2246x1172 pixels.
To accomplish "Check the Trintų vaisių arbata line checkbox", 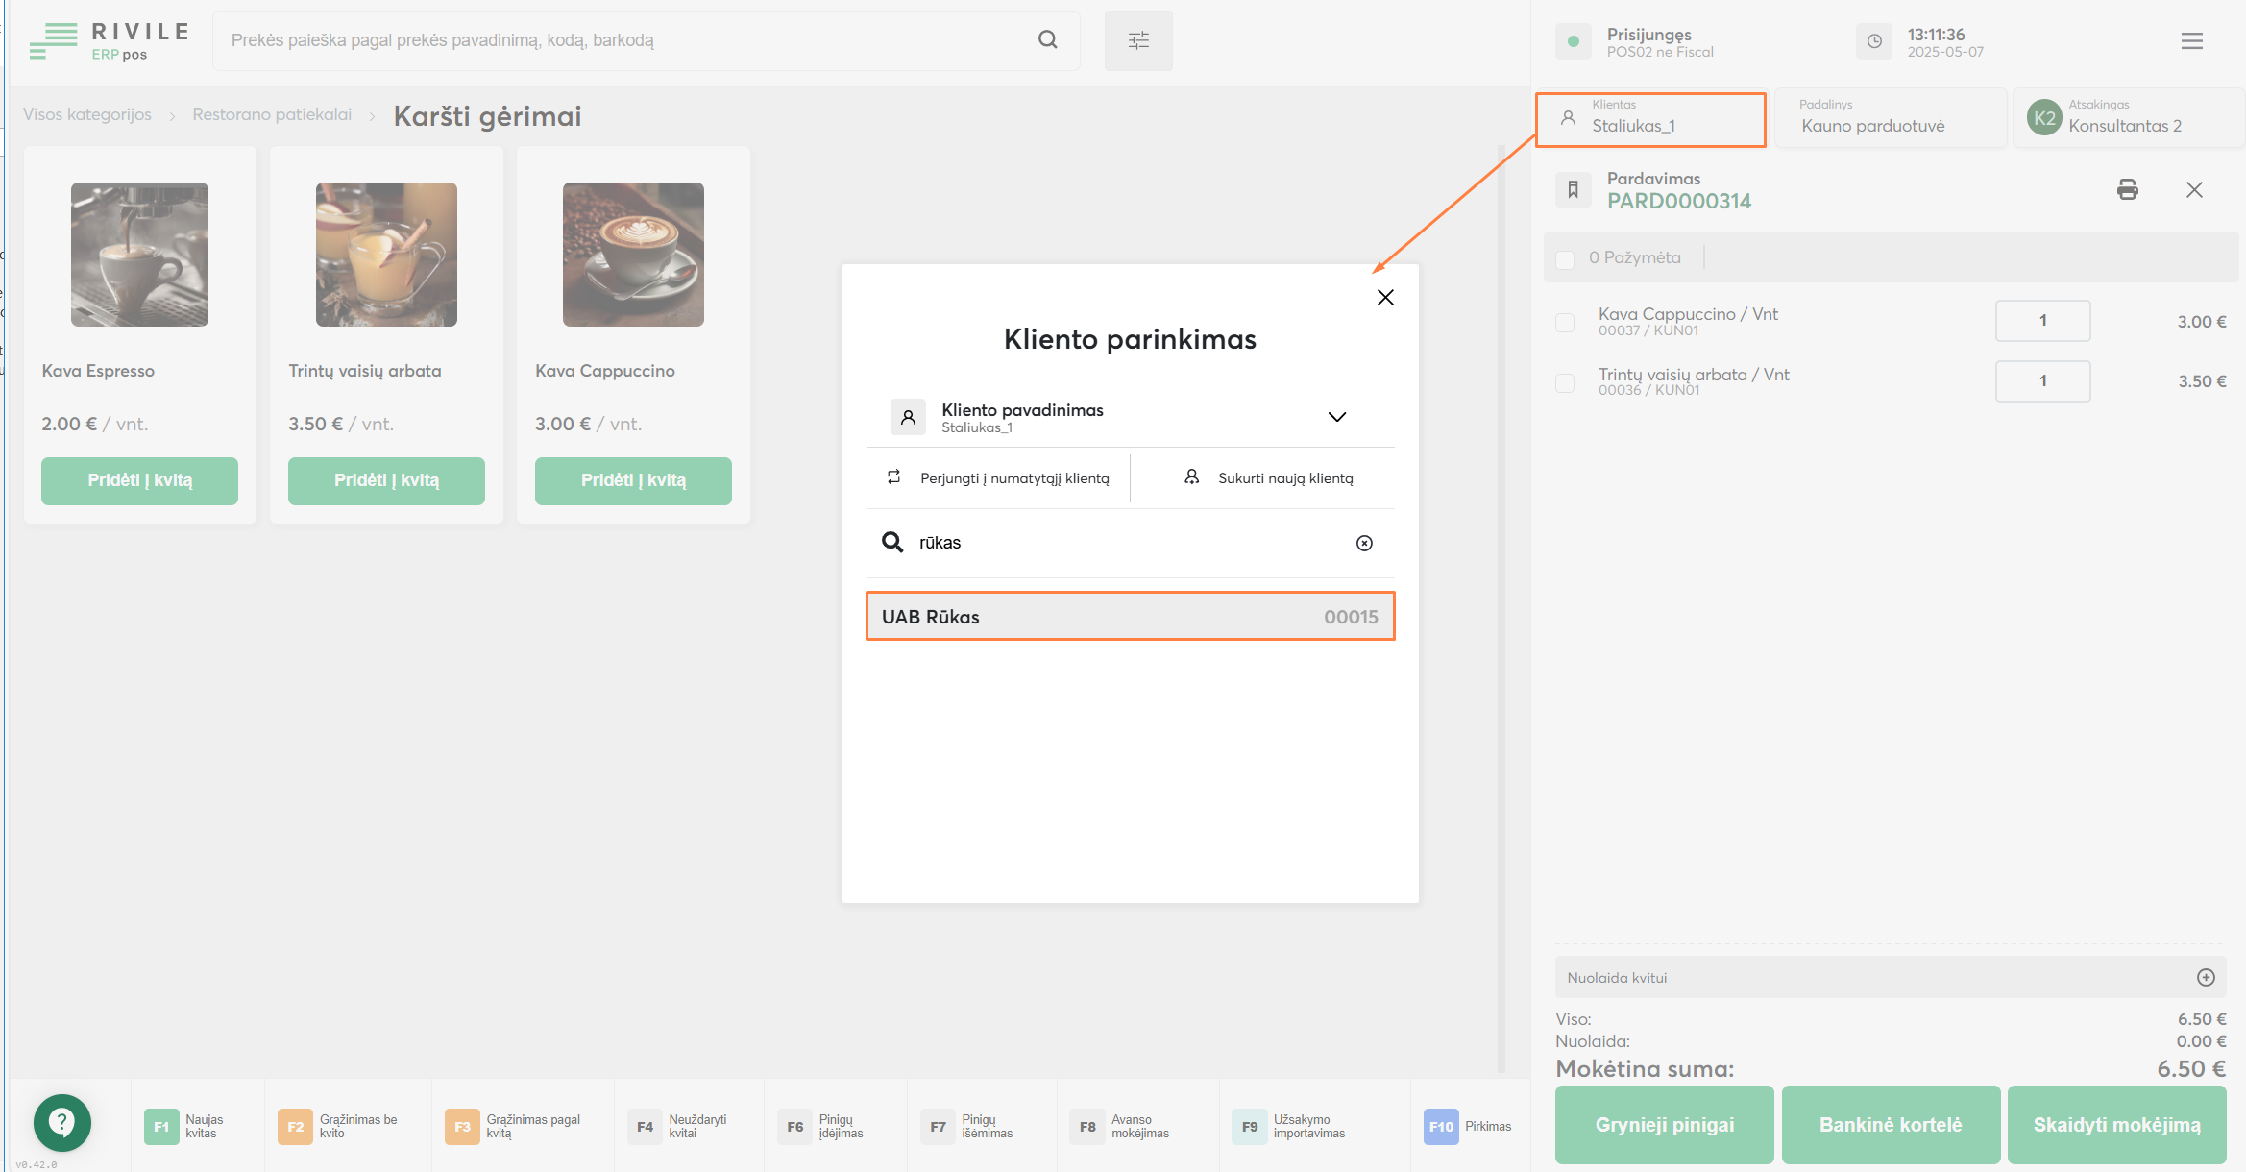I will pos(1565,382).
